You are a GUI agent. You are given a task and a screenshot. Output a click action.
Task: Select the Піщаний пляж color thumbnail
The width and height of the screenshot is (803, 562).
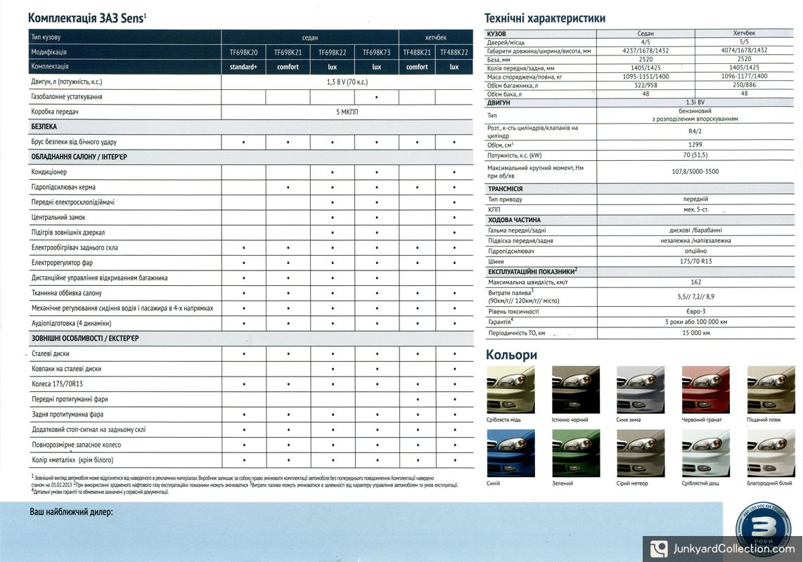click(771, 391)
